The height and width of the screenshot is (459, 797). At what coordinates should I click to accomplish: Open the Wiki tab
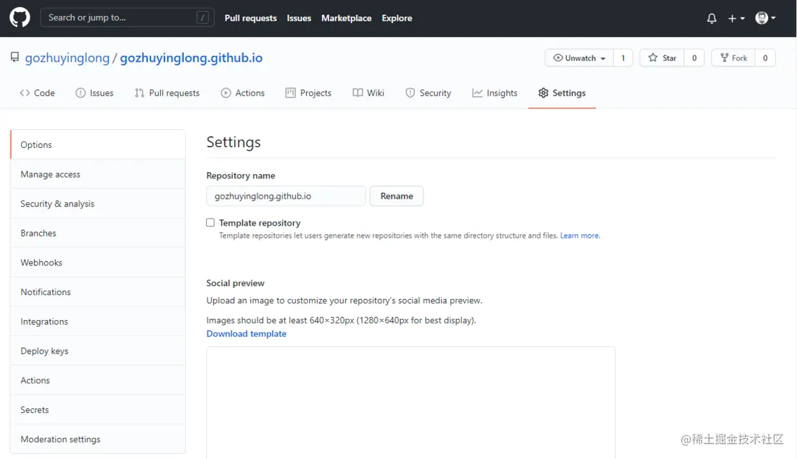(368, 93)
